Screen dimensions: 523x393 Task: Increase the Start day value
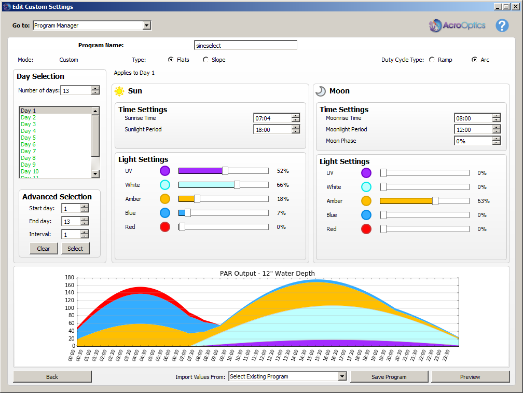point(85,206)
